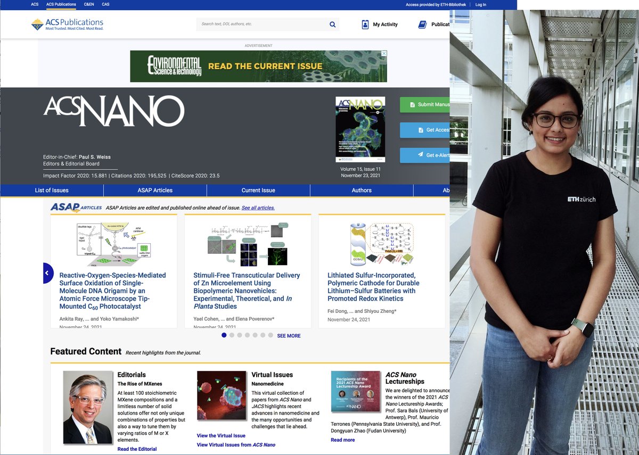Click the Virtual Issues heading
639x455 pixels.
[x=272, y=375]
